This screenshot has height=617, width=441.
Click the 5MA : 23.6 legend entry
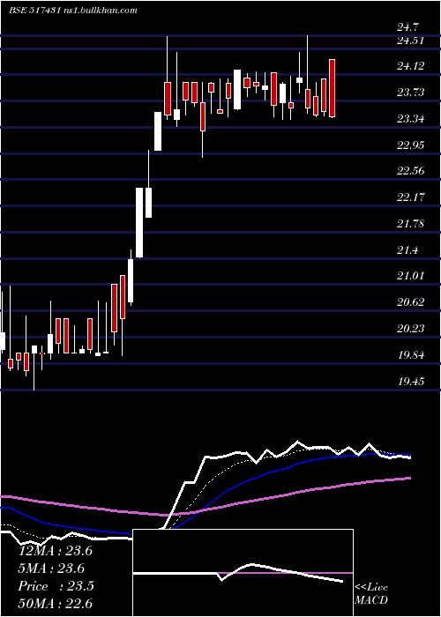coord(51,569)
